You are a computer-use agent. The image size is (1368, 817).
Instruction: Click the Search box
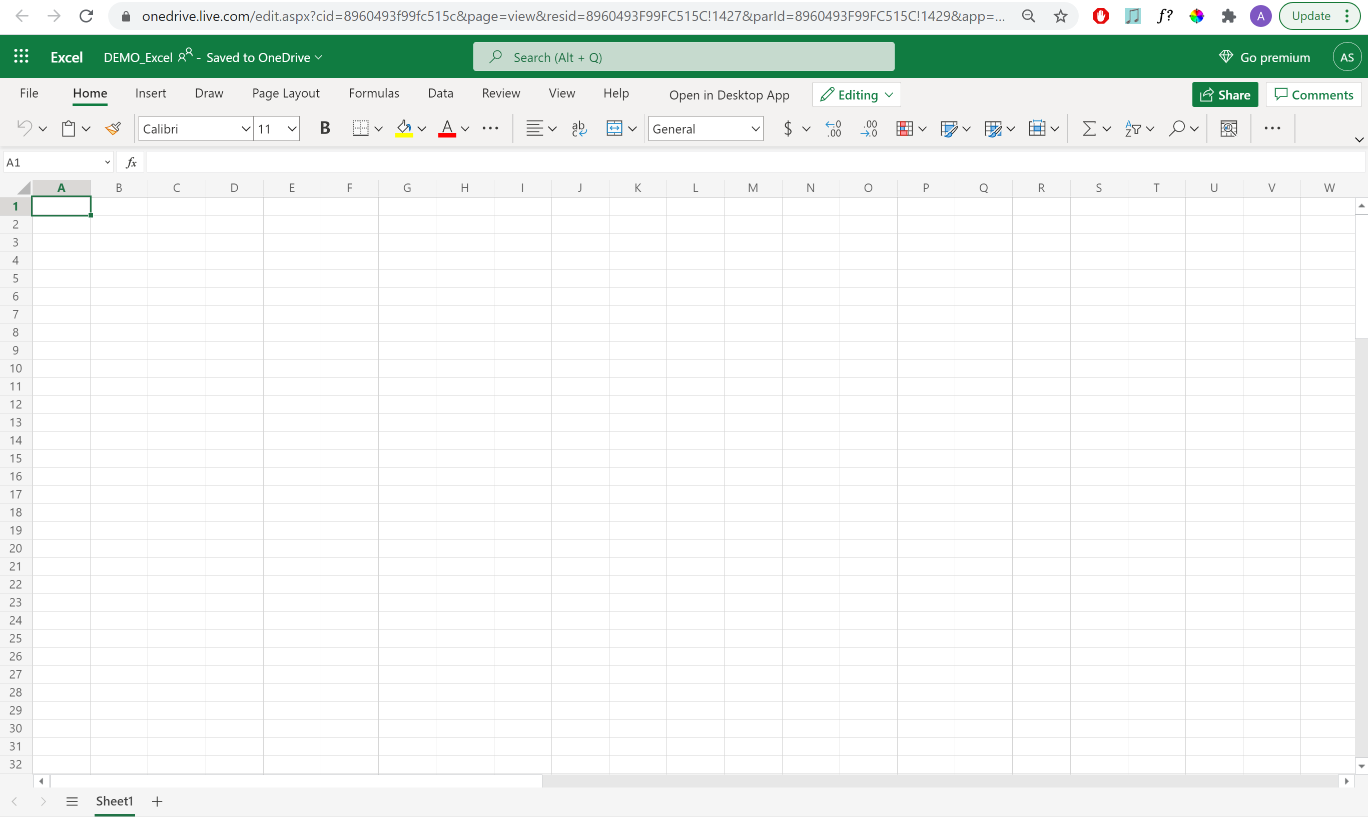click(683, 56)
